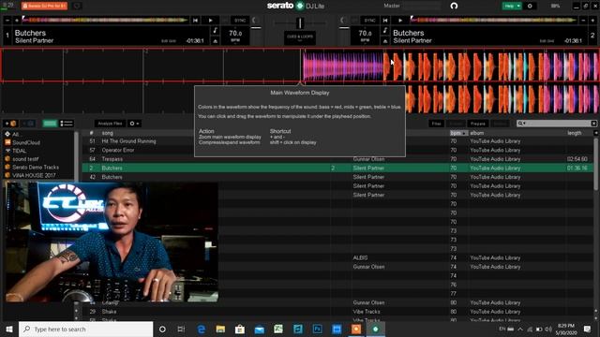Play the track on deck 2
Viewport: 600px width, 337px height.
pos(400,21)
